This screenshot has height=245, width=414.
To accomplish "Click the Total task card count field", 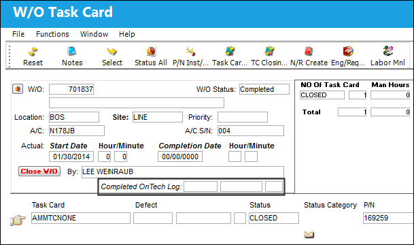I will [352, 112].
